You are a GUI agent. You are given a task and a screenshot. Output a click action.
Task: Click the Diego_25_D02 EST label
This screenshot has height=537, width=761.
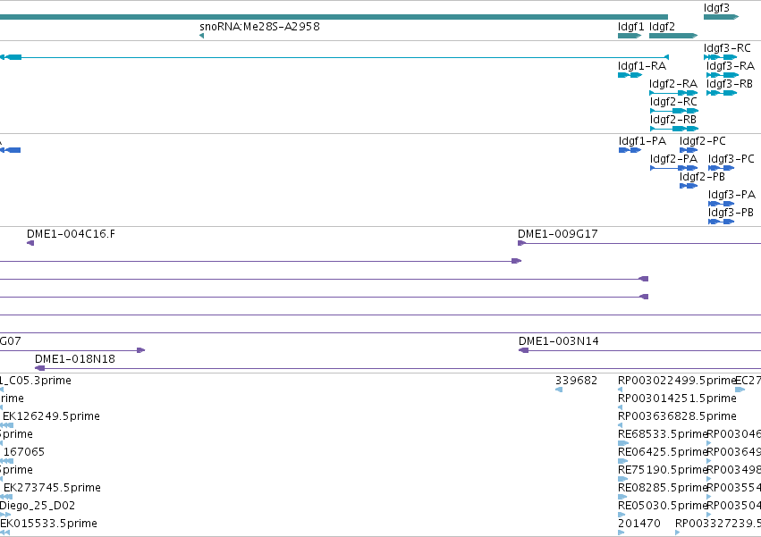tap(38, 506)
